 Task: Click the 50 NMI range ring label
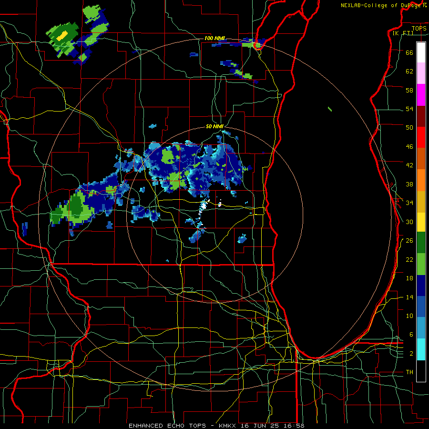215,126
